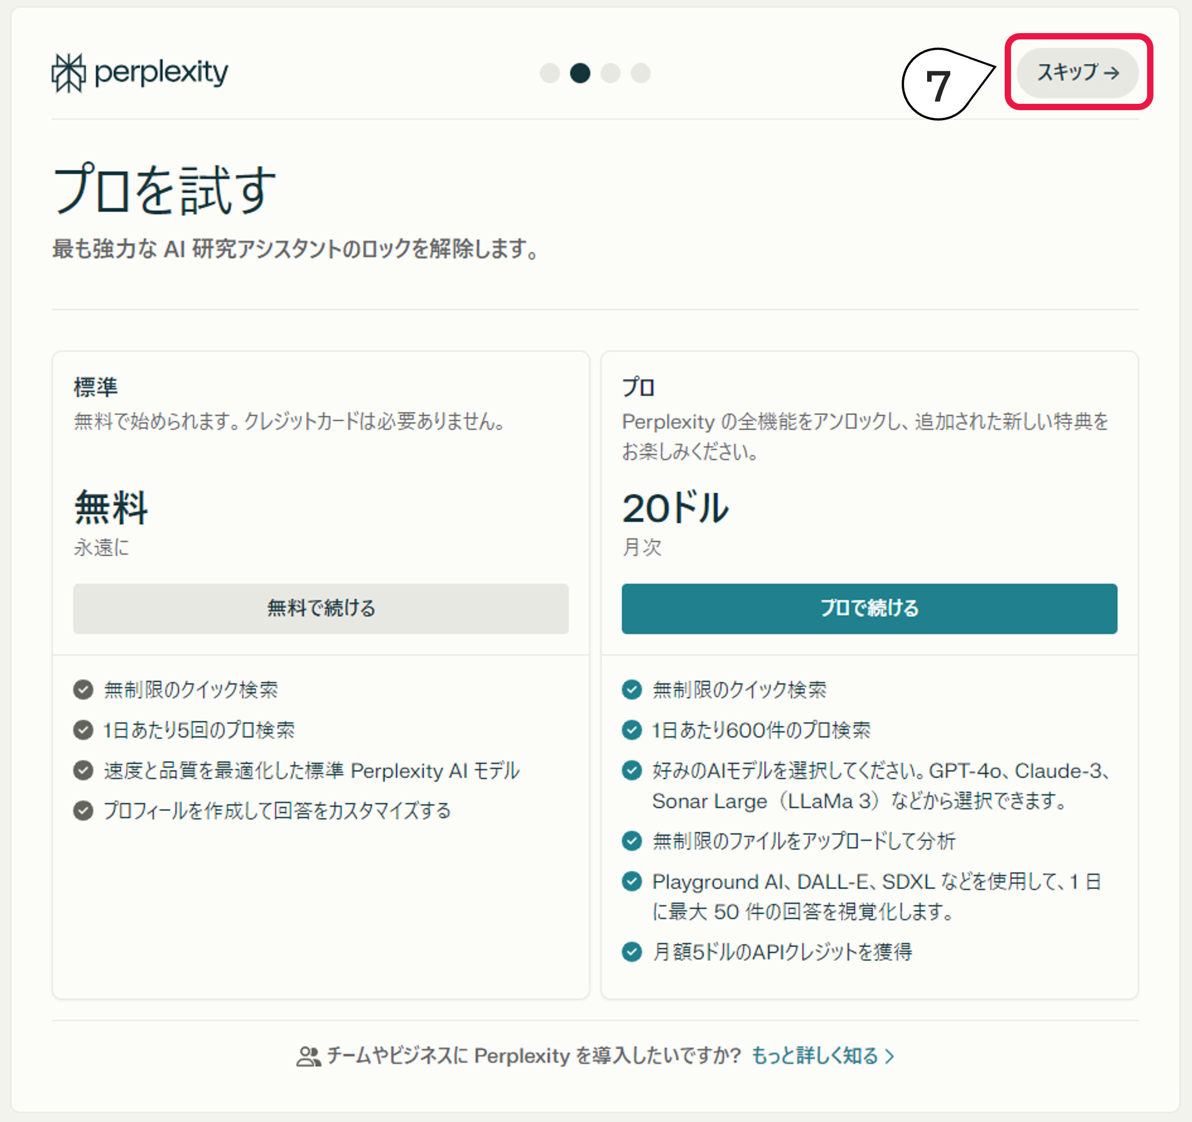Image resolution: width=1192 pixels, height=1122 pixels.
Task: Click the 永遠に label
Action: [101, 547]
